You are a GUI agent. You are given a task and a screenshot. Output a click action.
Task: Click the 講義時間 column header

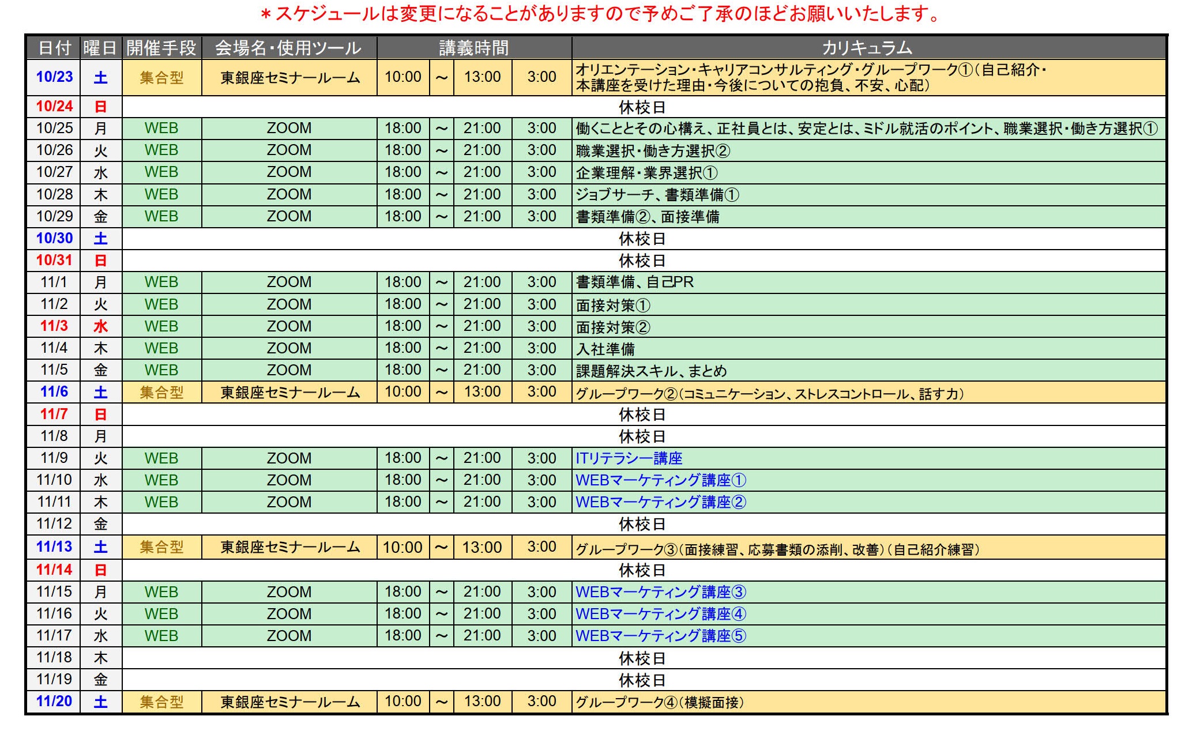474,48
